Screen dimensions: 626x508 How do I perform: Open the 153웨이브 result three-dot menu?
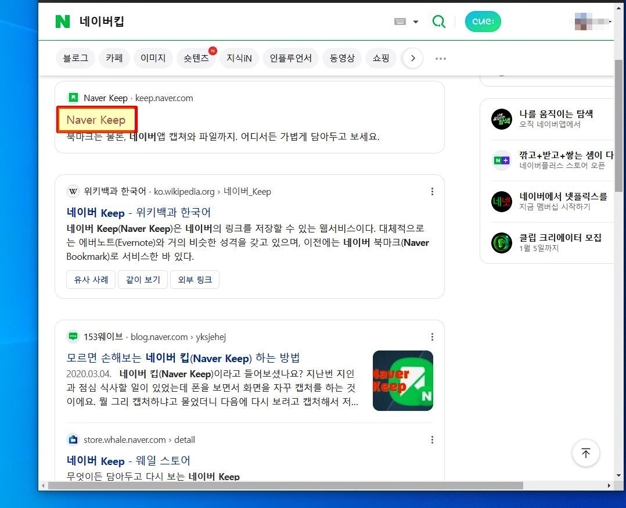pos(432,337)
